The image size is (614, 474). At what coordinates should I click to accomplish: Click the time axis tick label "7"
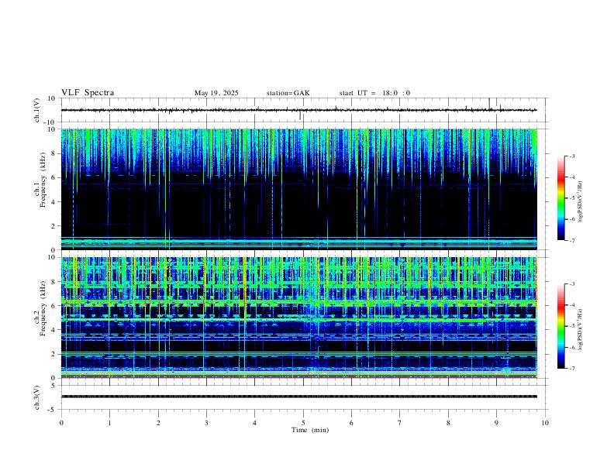click(x=400, y=423)
